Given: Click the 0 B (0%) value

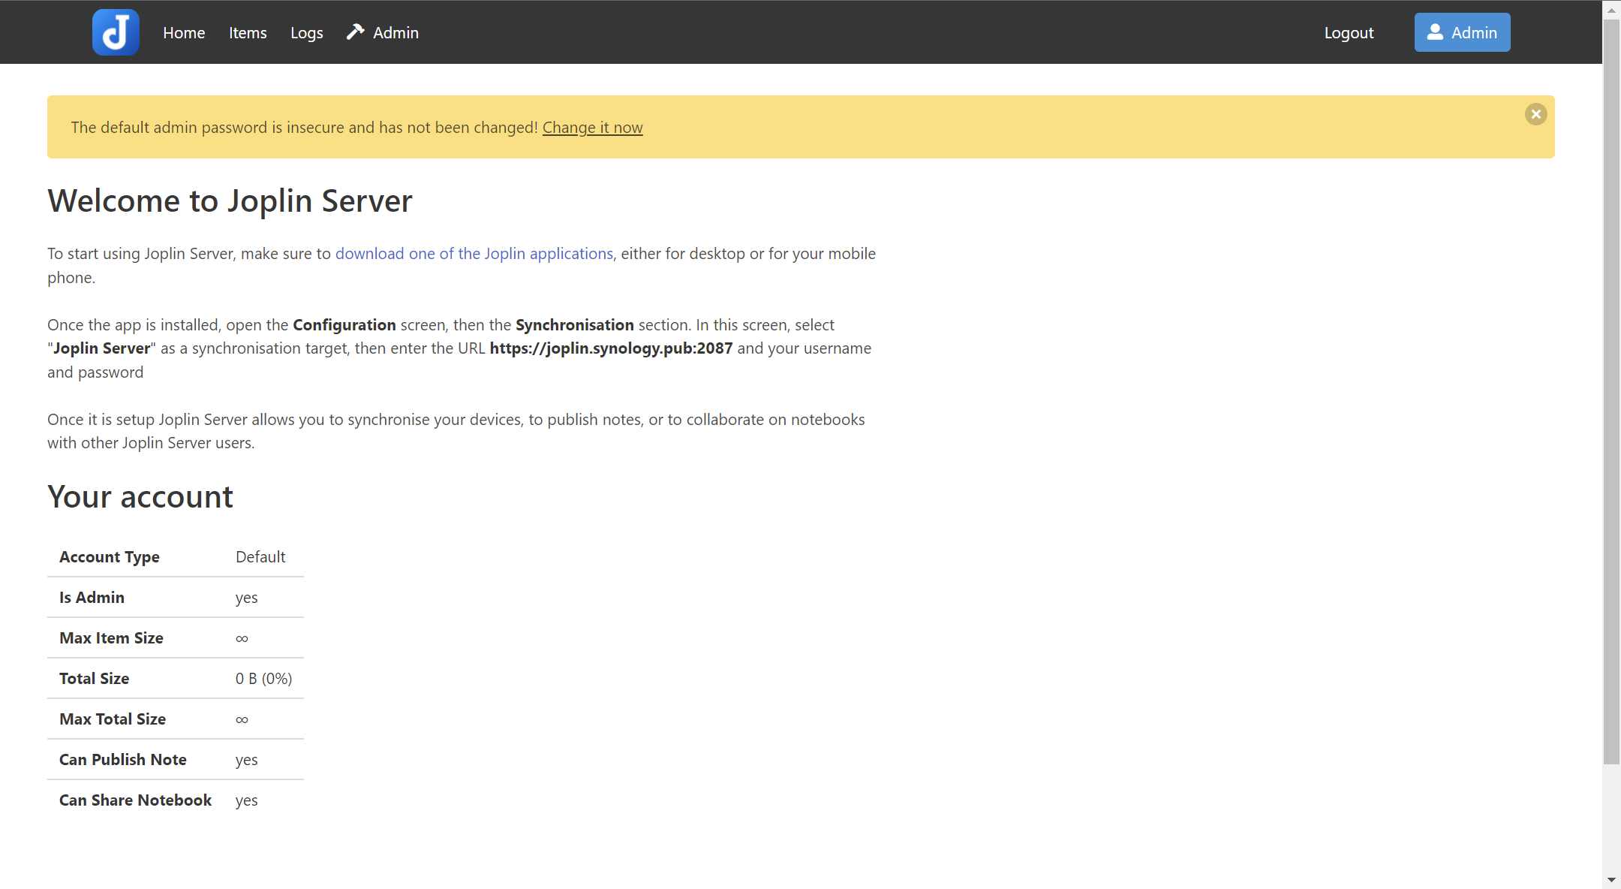Looking at the screenshot, I should [x=263, y=679].
